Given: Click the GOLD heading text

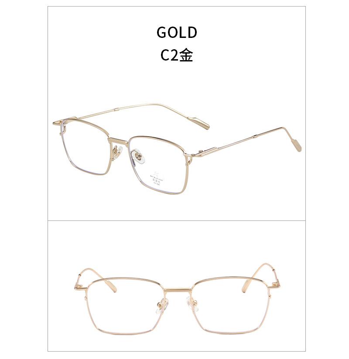Looking at the screenshot, I should pyautogui.click(x=177, y=32).
